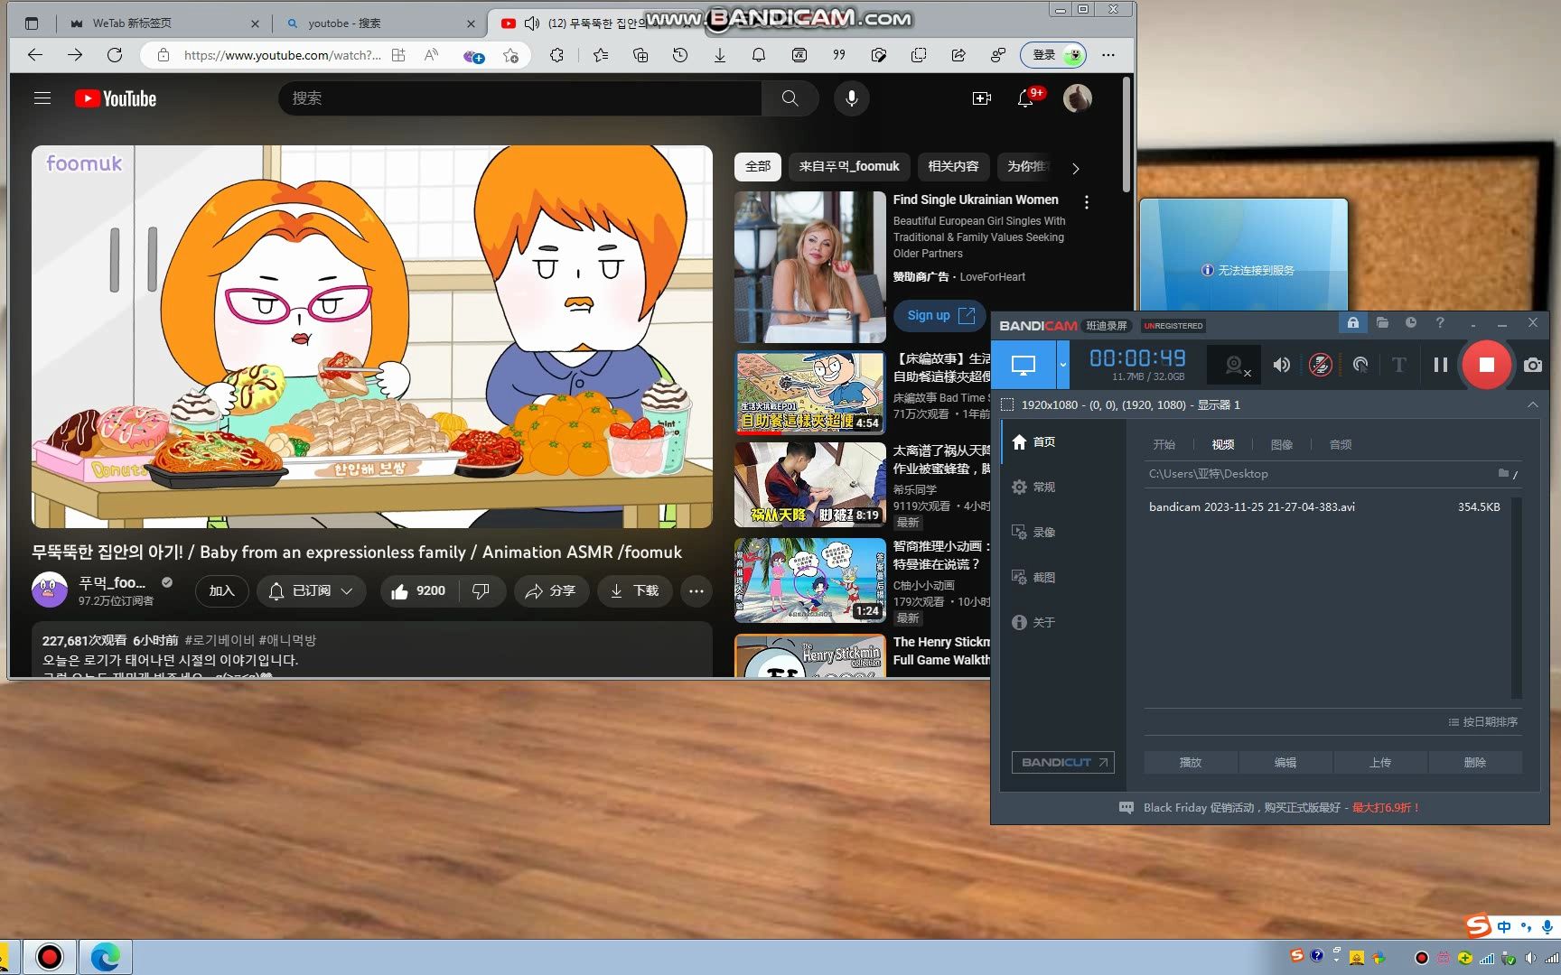Click the Sign up ad link
This screenshot has width=1561, height=975.
click(939, 315)
